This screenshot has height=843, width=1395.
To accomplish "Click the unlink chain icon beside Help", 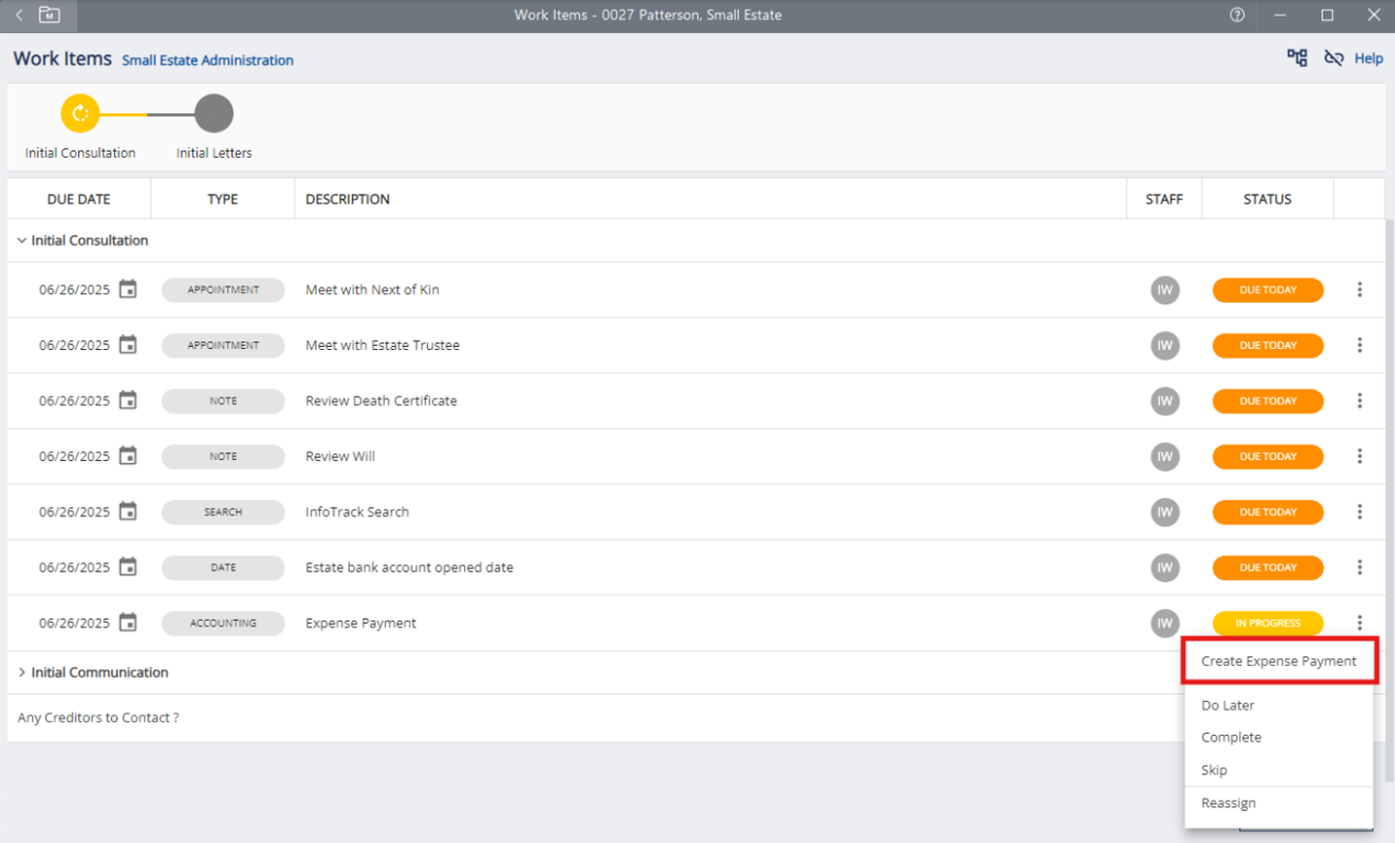I will [x=1333, y=58].
